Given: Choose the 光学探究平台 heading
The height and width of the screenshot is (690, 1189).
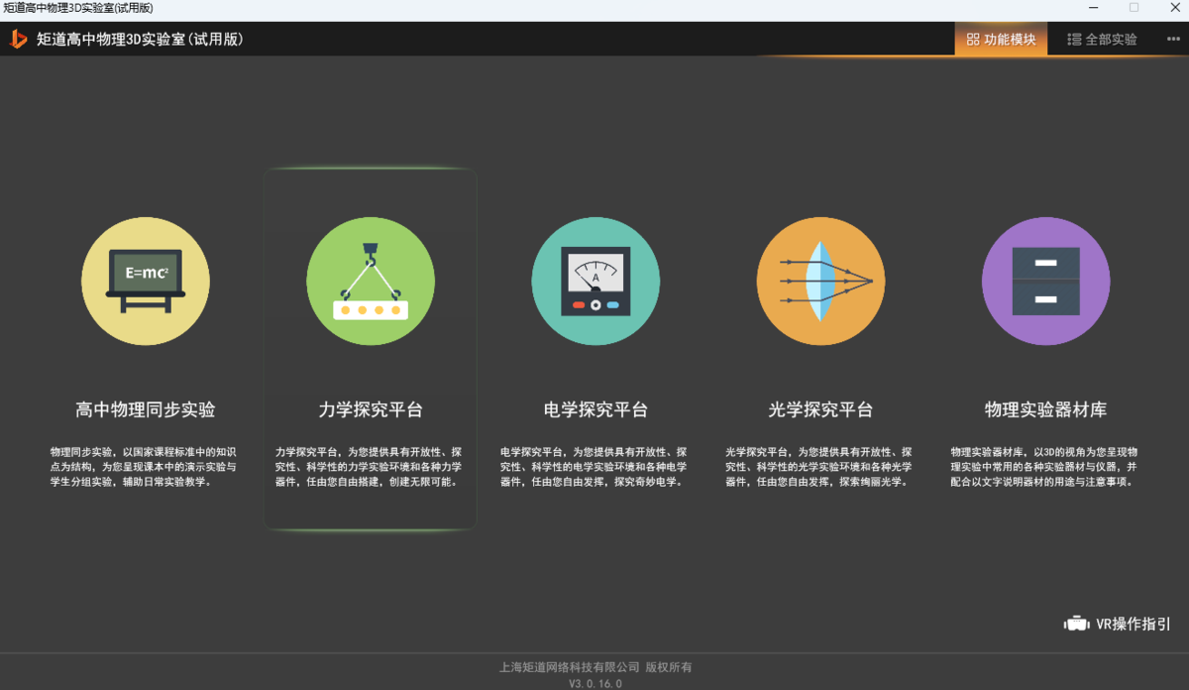Looking at the screenshot, I should 820,409.
